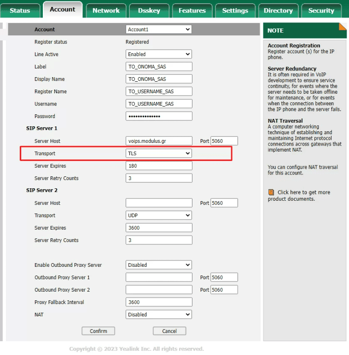The width and height of the screenshot is (349, 355).
Task: Select the Features tab
Action: 192,11
